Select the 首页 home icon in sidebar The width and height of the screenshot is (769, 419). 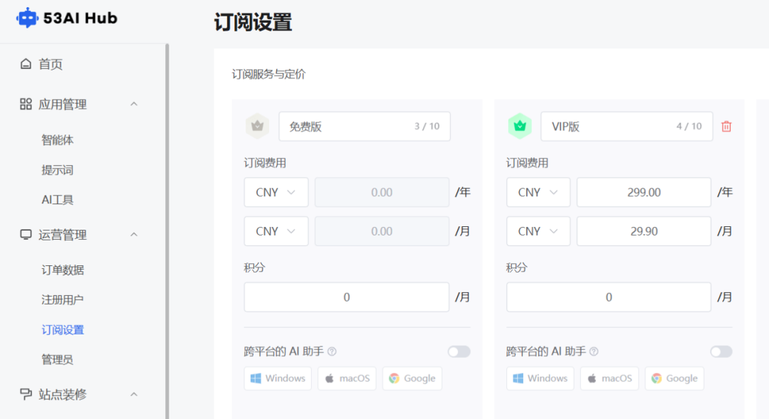click(x=24, y=64)
